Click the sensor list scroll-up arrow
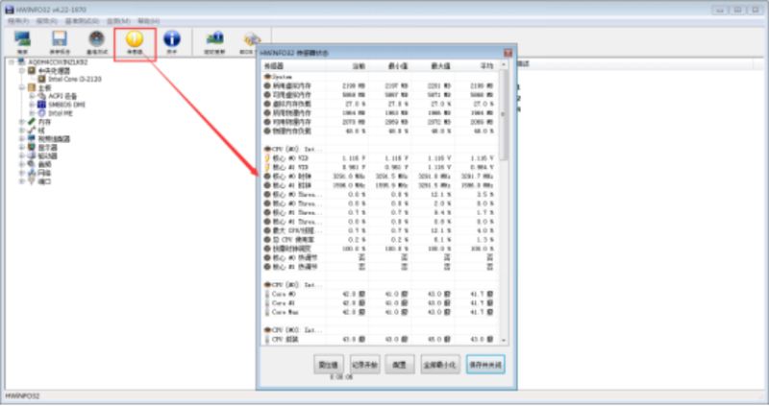The height and width of the screenshot is (406, 769). point(503,65)
